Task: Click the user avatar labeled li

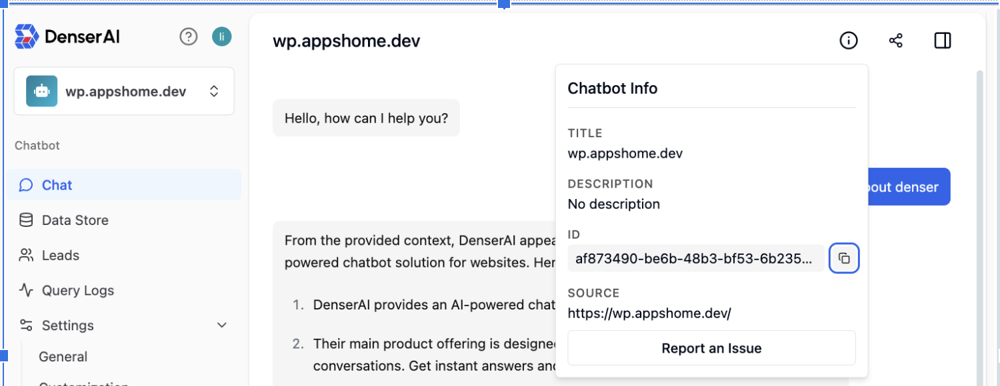Action: tap(221, 37)
